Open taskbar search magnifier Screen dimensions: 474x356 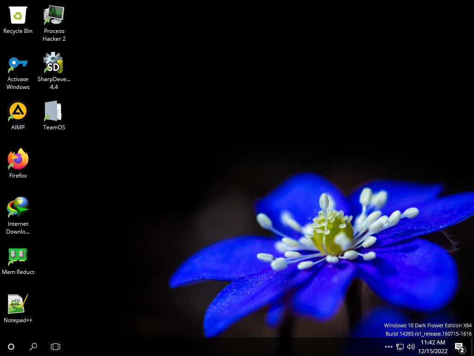[33, 347]
